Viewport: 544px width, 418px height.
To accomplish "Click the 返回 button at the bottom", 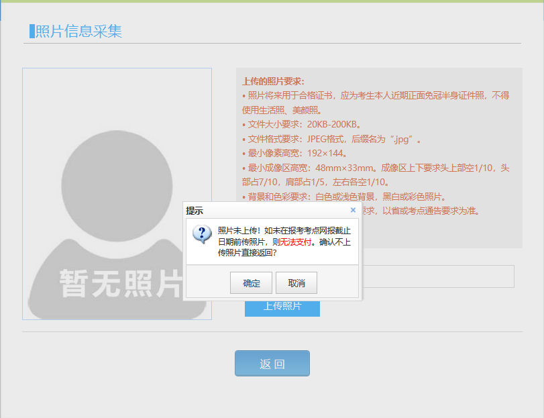I will (272, 364).
